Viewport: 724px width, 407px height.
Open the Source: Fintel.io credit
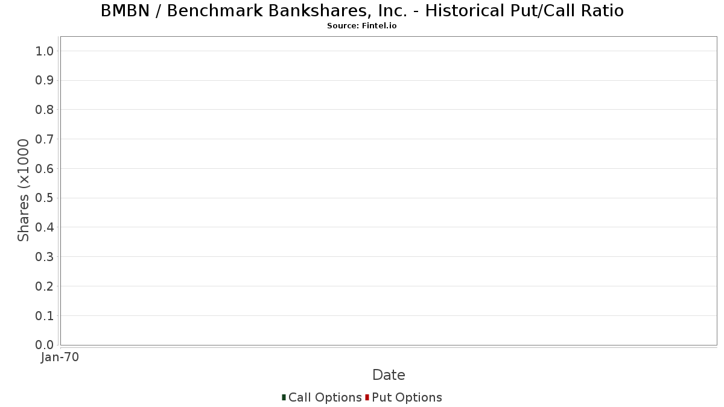click(x=362, y=26)
